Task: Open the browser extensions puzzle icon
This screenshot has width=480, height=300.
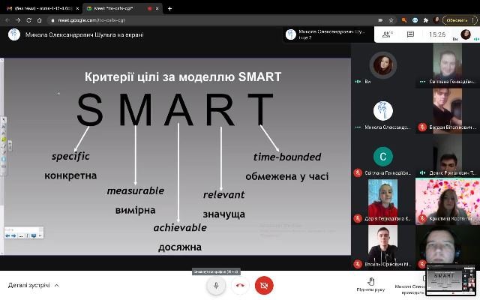Action: pyautogui.click(x=425, y=20)
